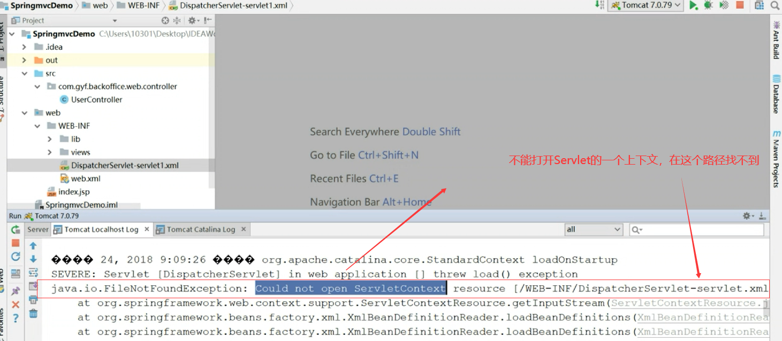Switch to the Server tab

38,229
